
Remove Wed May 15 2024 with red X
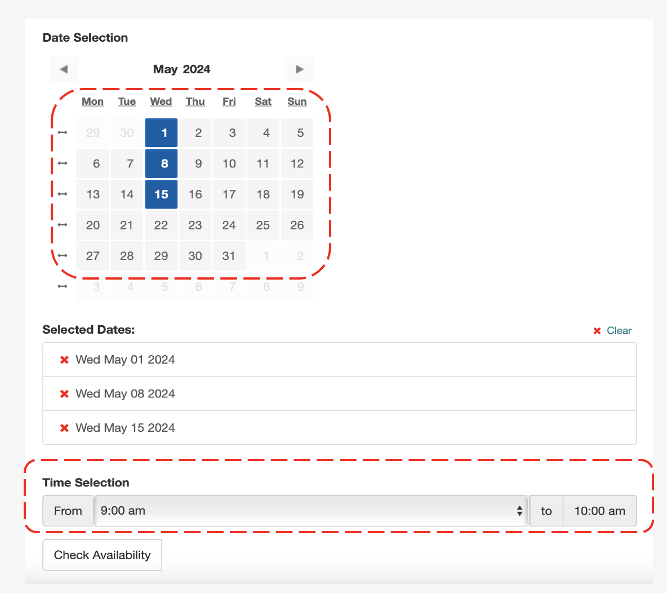pyautogui.click(x=65, y=428)
